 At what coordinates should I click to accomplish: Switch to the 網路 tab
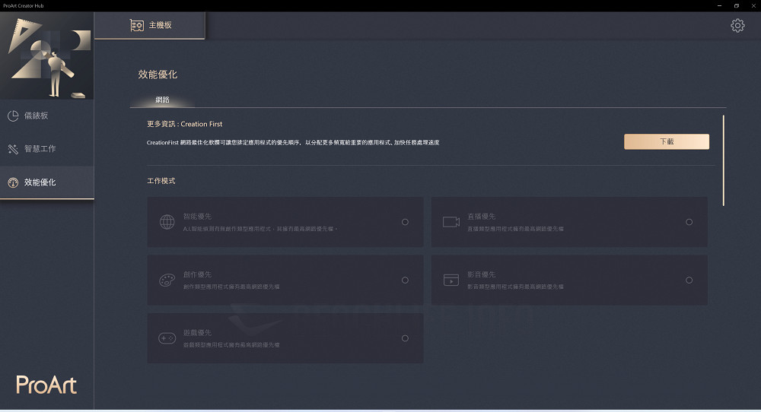pos(163,100)
